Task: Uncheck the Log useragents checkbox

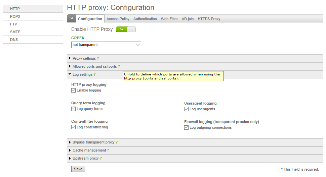Action: point(186,109)
